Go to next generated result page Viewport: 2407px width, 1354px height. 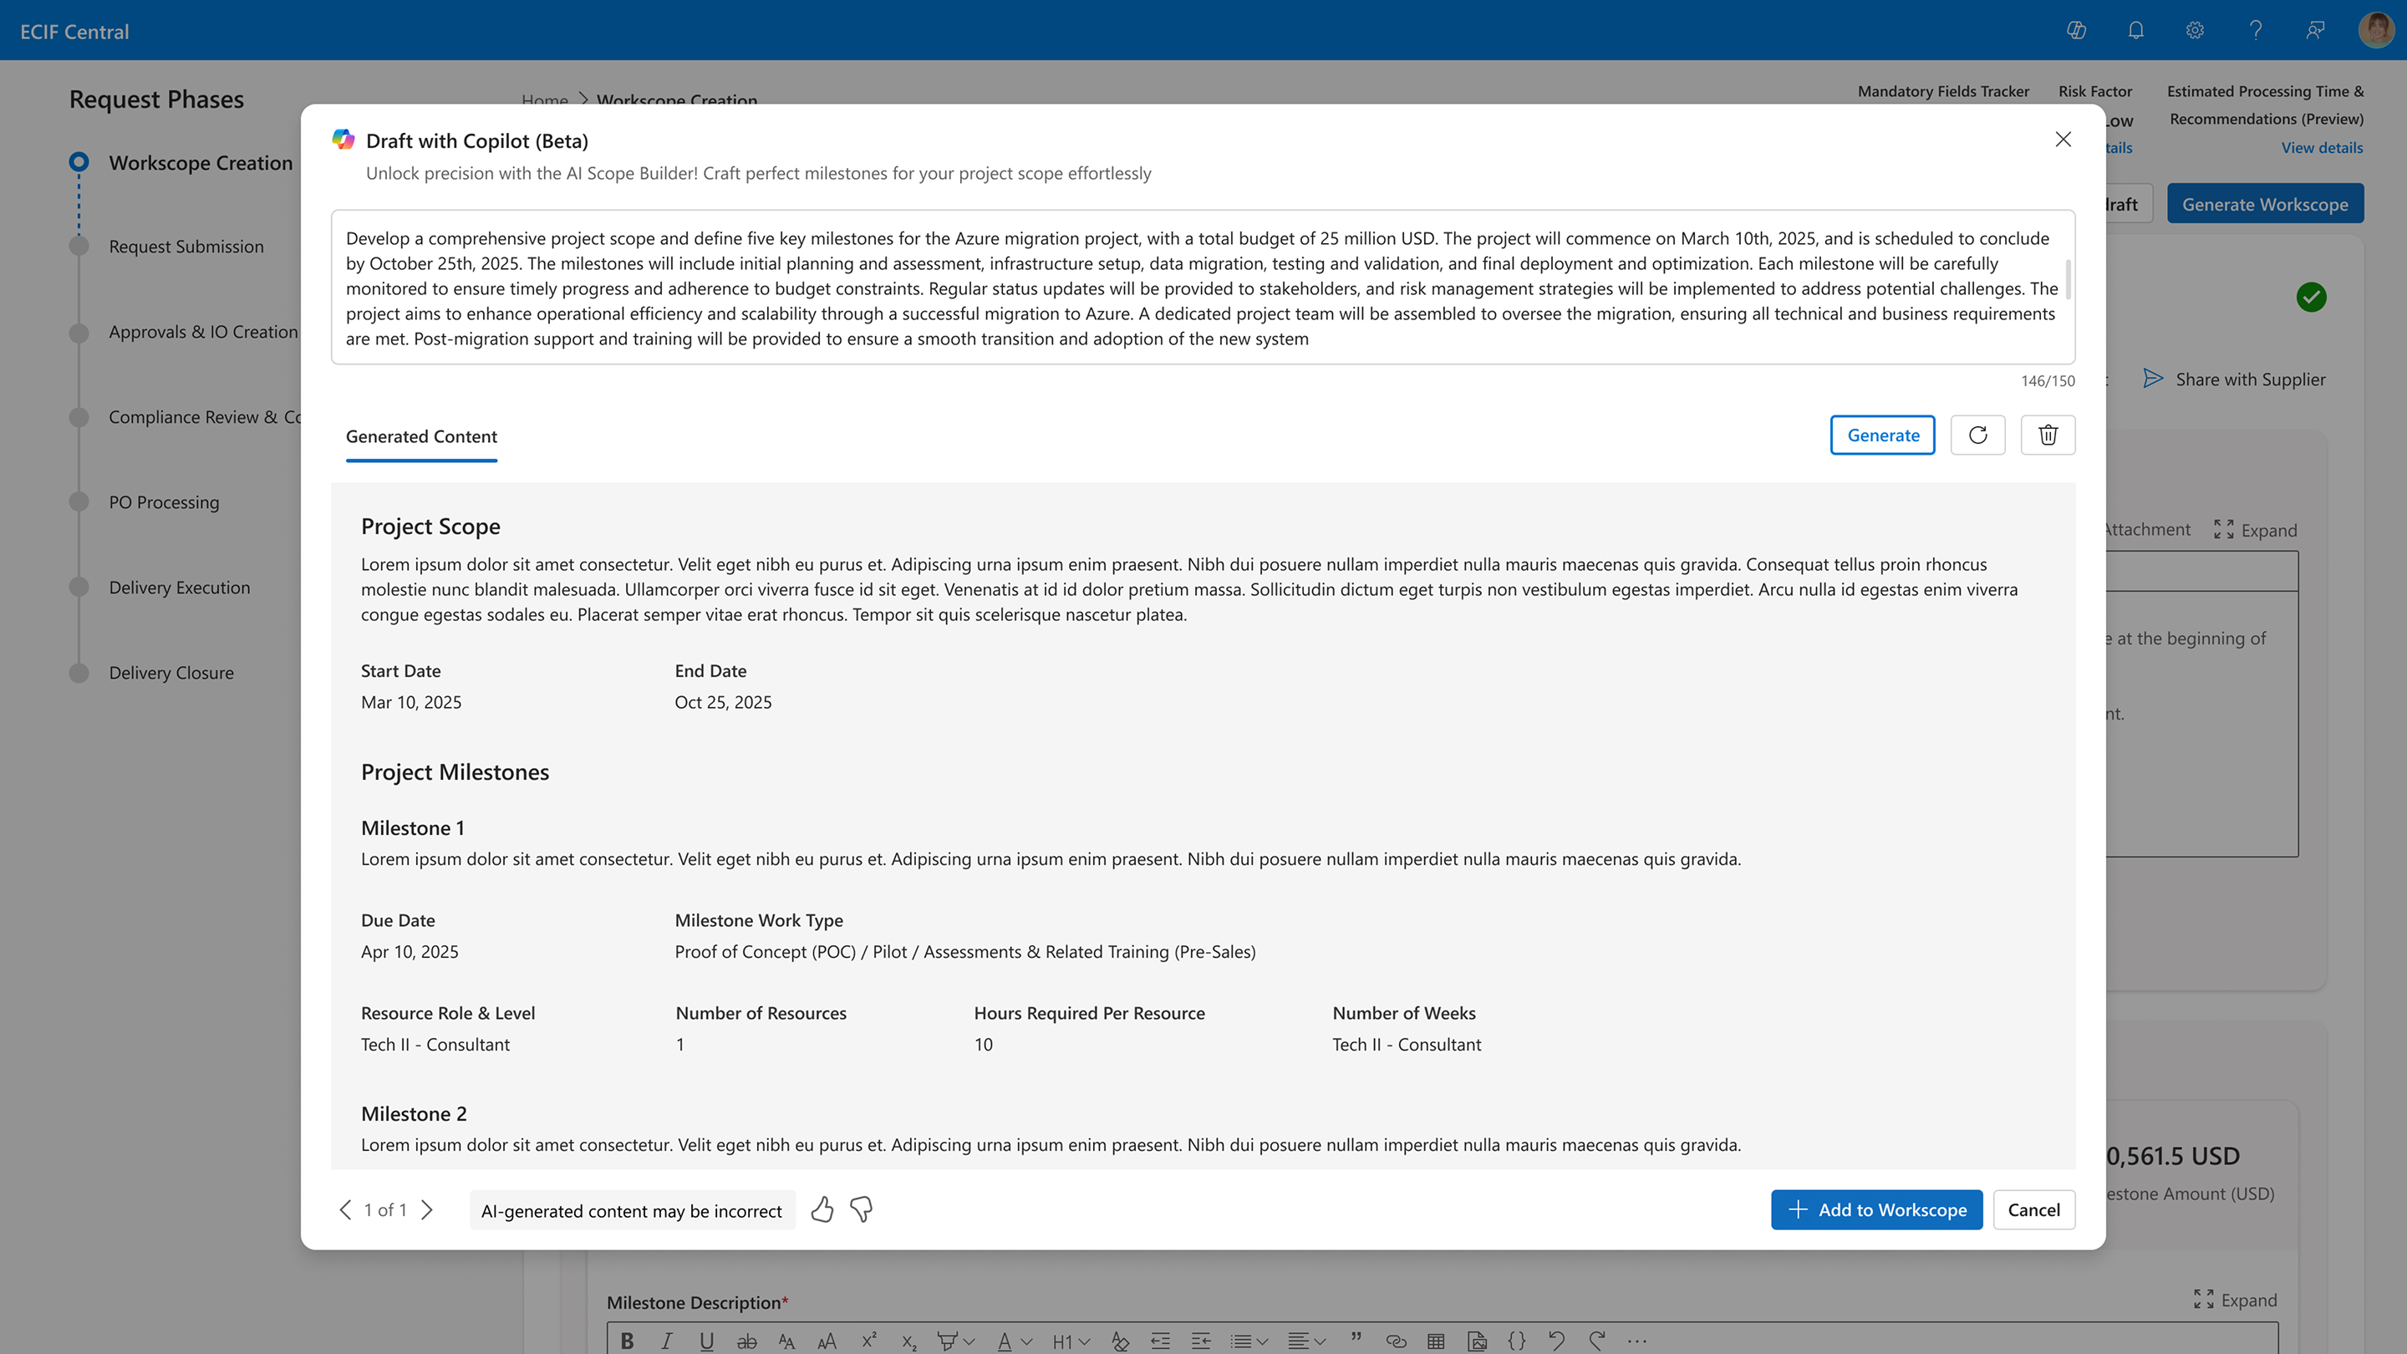click(427, 1210)
